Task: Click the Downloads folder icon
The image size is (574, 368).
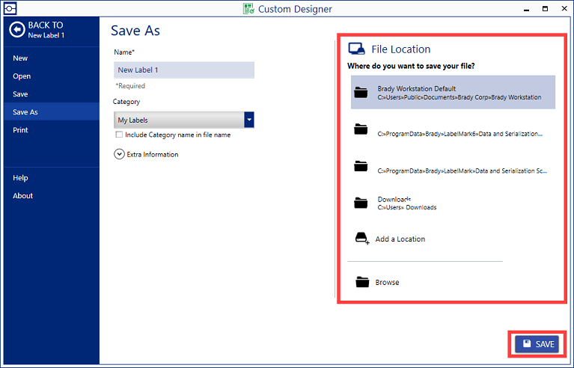Action: (361, 203)
